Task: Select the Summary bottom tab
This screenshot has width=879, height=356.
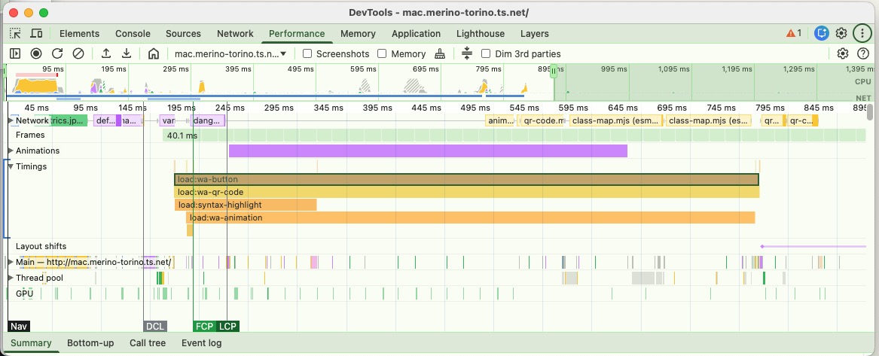Action: coord(31,343)
